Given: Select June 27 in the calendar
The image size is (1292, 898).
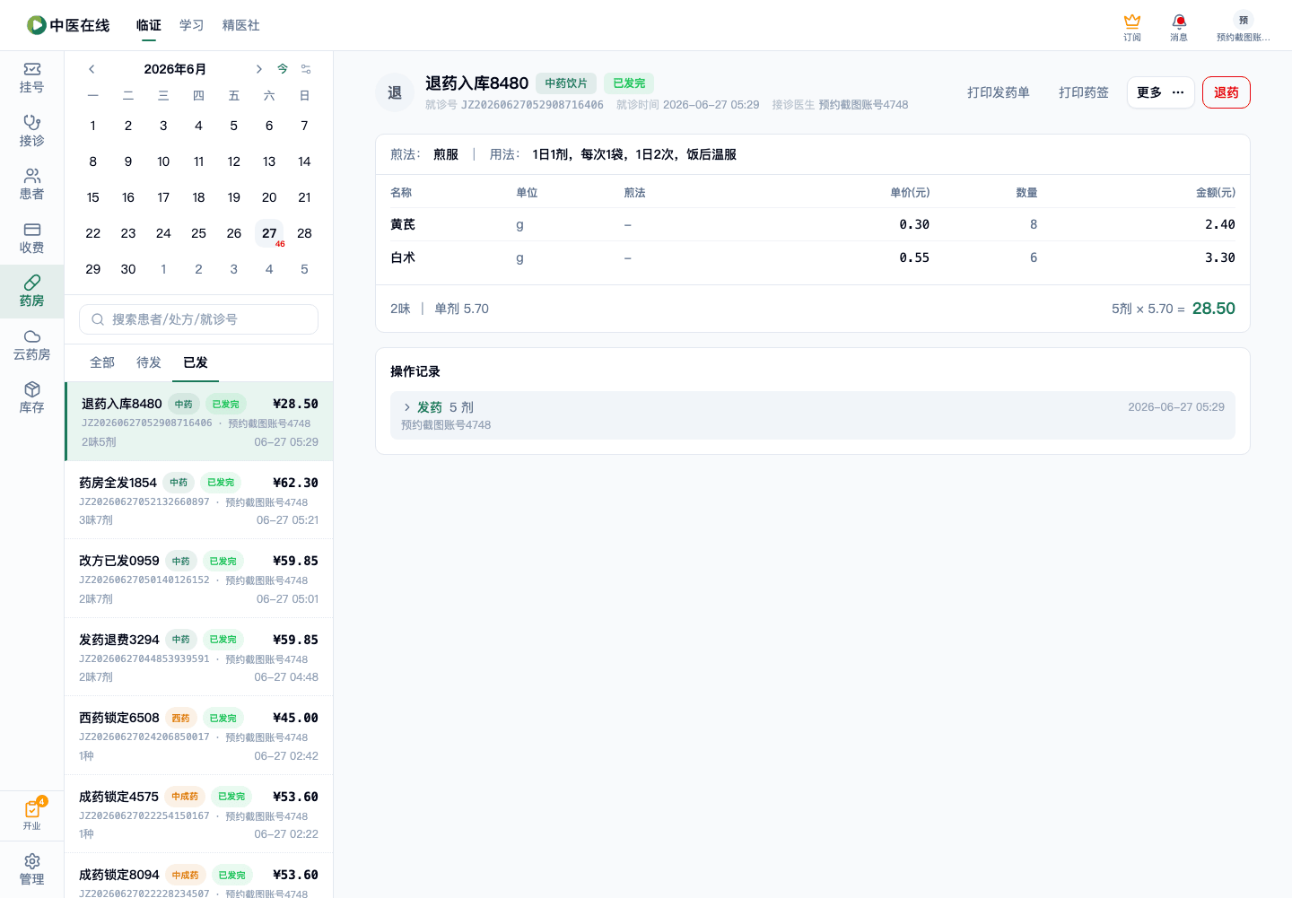Looking at the screenshot, I should pyautogui.click(x=269, y=233).
